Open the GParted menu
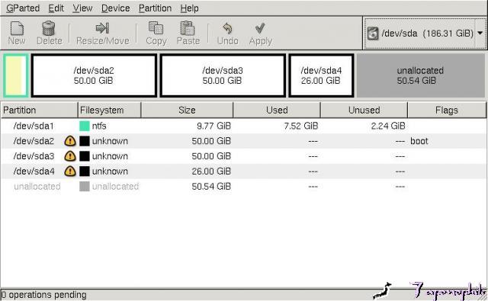 [x=23, y=8]
